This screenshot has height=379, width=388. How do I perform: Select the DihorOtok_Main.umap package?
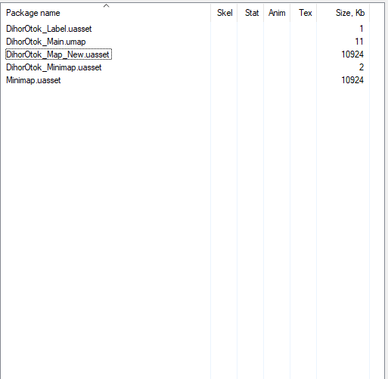(x=46, y=42)
